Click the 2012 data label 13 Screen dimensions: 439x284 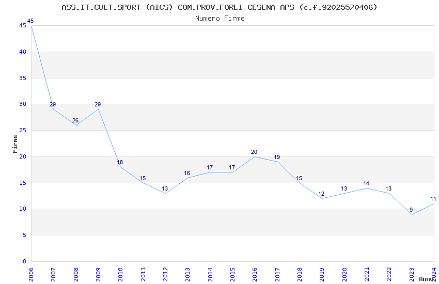pyautogui.click(x=165, y=188)
